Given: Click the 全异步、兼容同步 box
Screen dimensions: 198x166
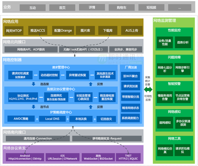Looking at the screenshot, I should click(126, 49).
